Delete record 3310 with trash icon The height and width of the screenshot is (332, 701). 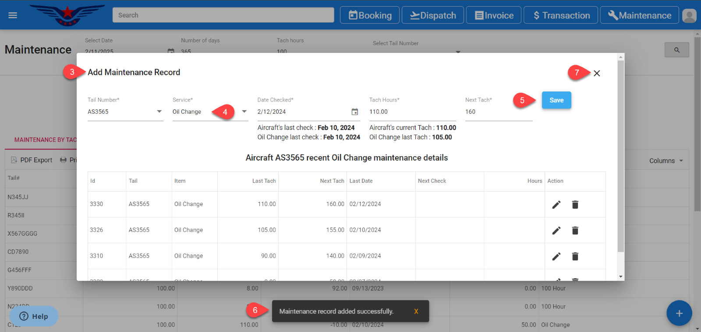(x=575, y=256)
